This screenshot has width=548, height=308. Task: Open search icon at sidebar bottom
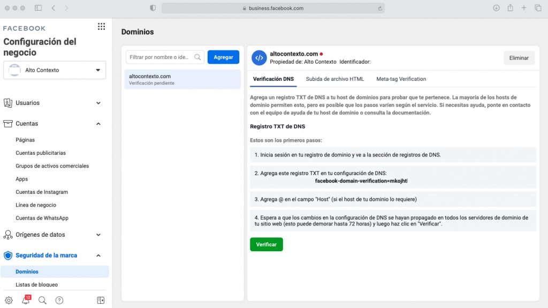coord(42,301)
